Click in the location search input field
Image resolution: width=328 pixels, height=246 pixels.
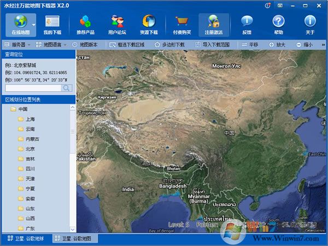click(33, 87)
